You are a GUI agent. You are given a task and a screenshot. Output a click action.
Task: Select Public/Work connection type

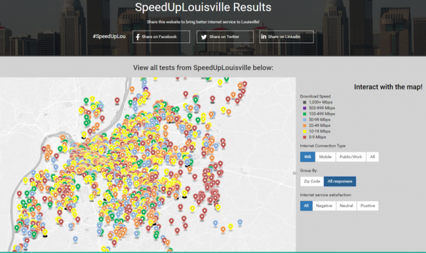click(x=351, y=157)
